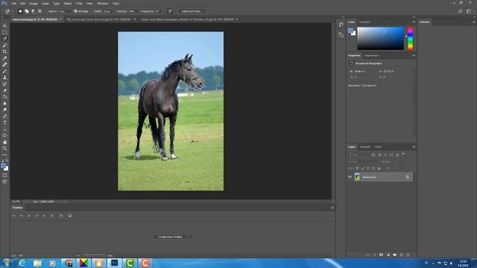
Task: Select the Blur tool
Action: coord(4,103)
